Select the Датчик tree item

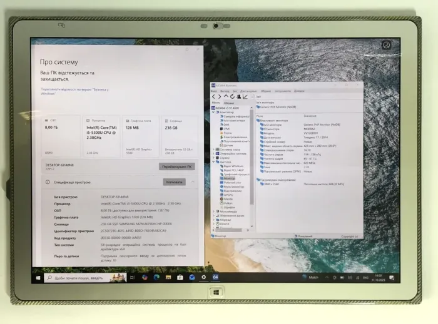tap(226, 145)
